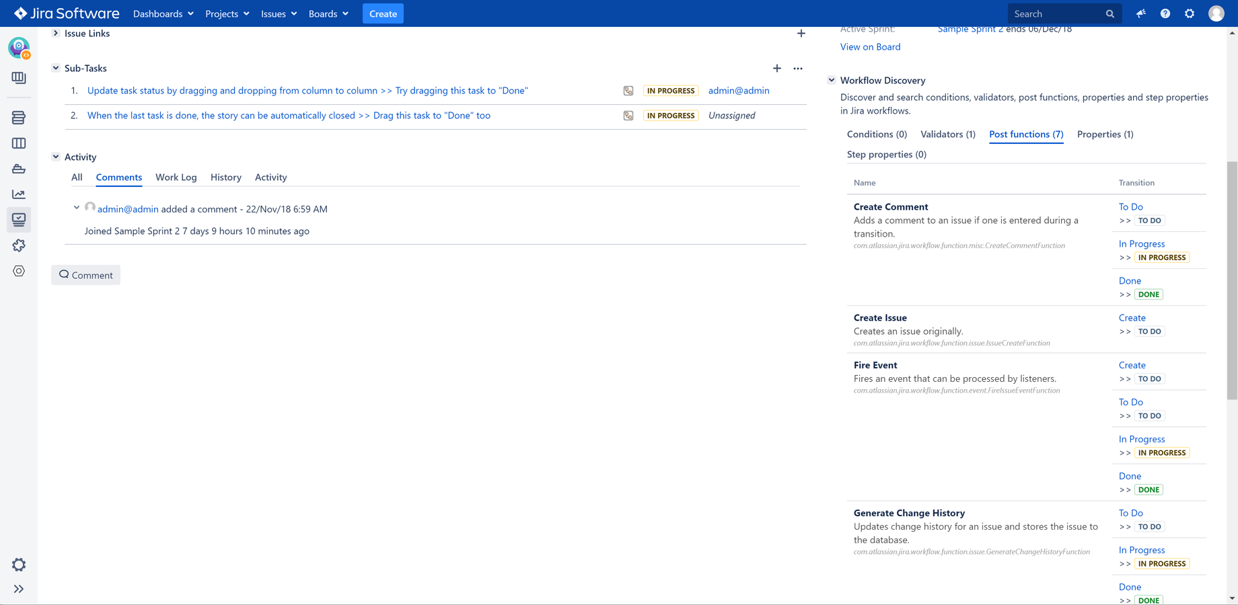Click sub-task type icon for first sub-task

(628, 91)
